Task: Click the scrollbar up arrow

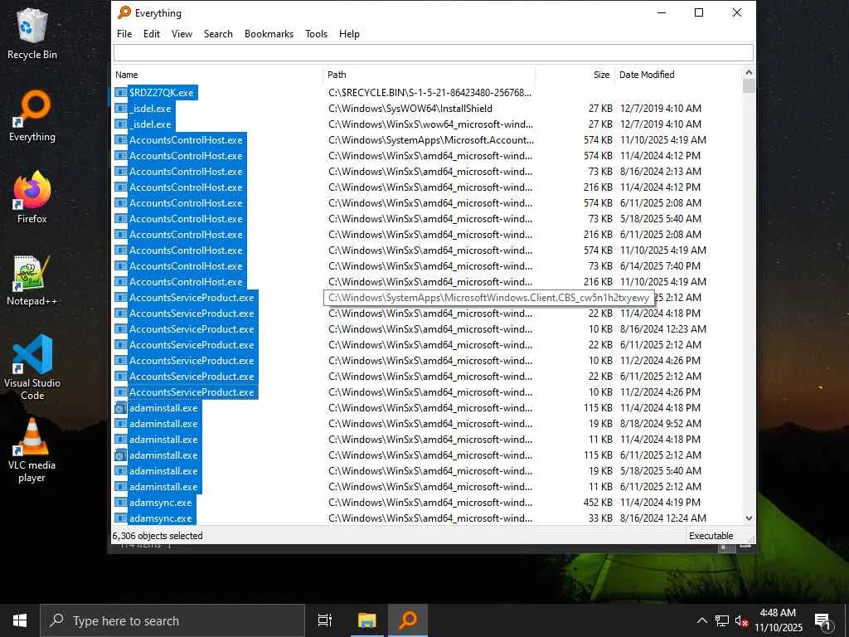Action: click(x=749, y=73)
